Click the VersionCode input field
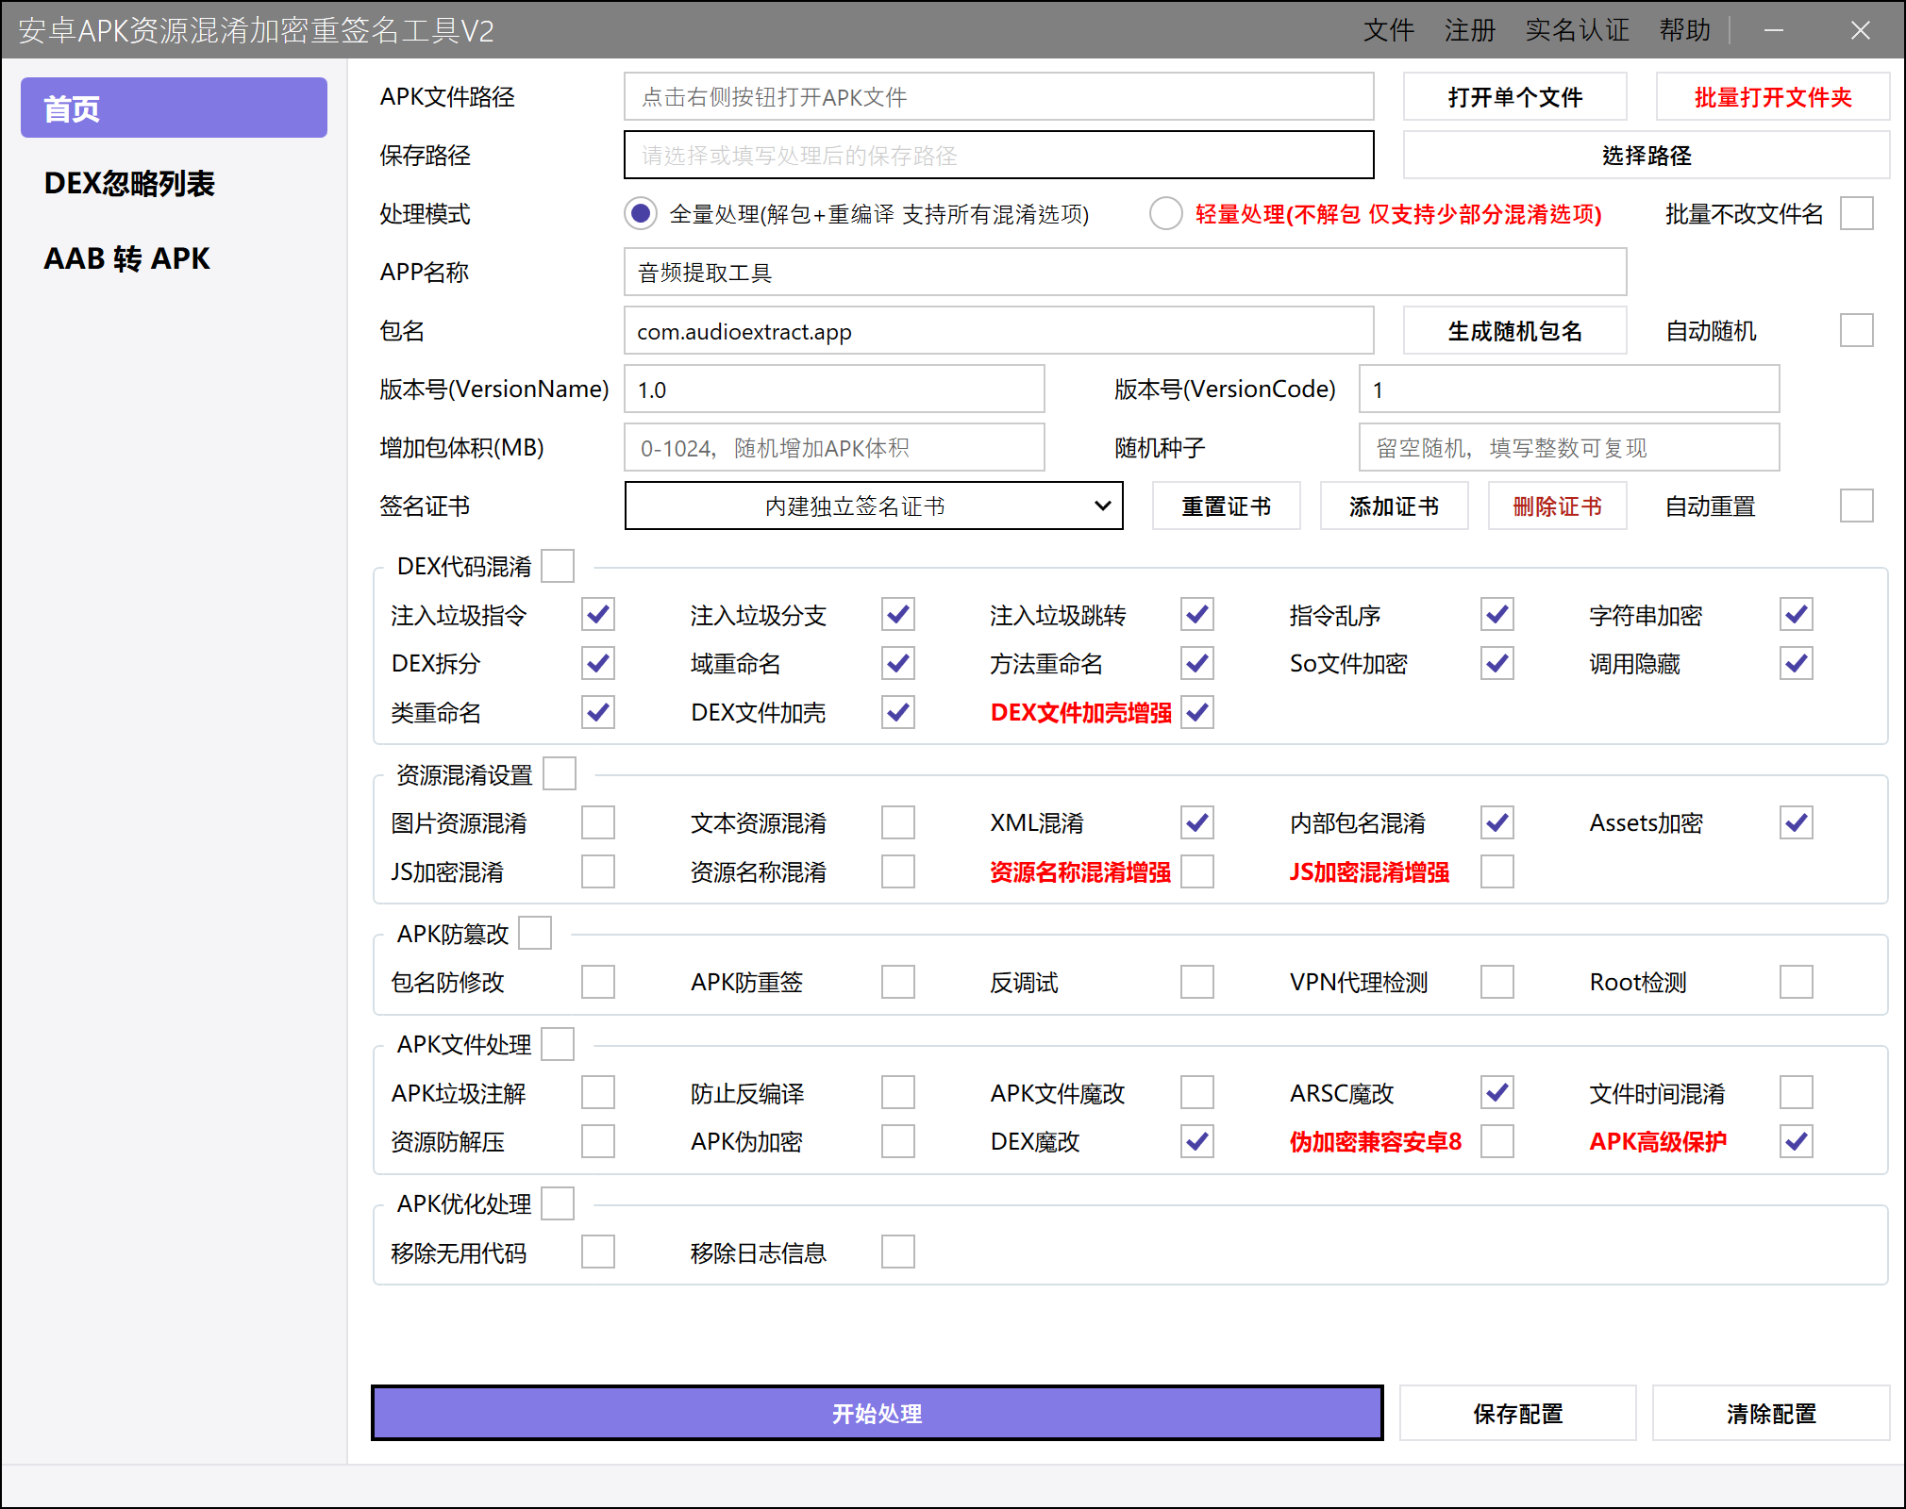This screenshot has width=1906, height=1509. tap(1569, 390)
